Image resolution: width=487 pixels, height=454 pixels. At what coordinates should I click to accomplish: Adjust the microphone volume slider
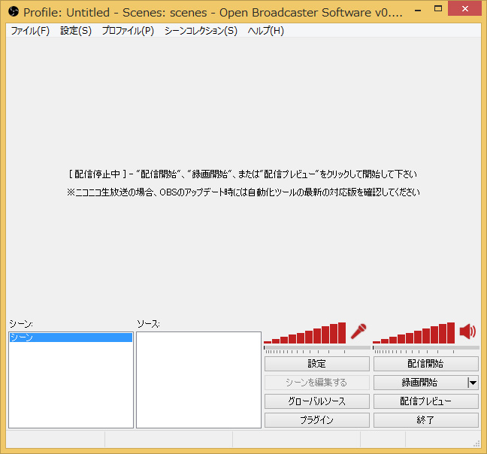click(317, 348)
